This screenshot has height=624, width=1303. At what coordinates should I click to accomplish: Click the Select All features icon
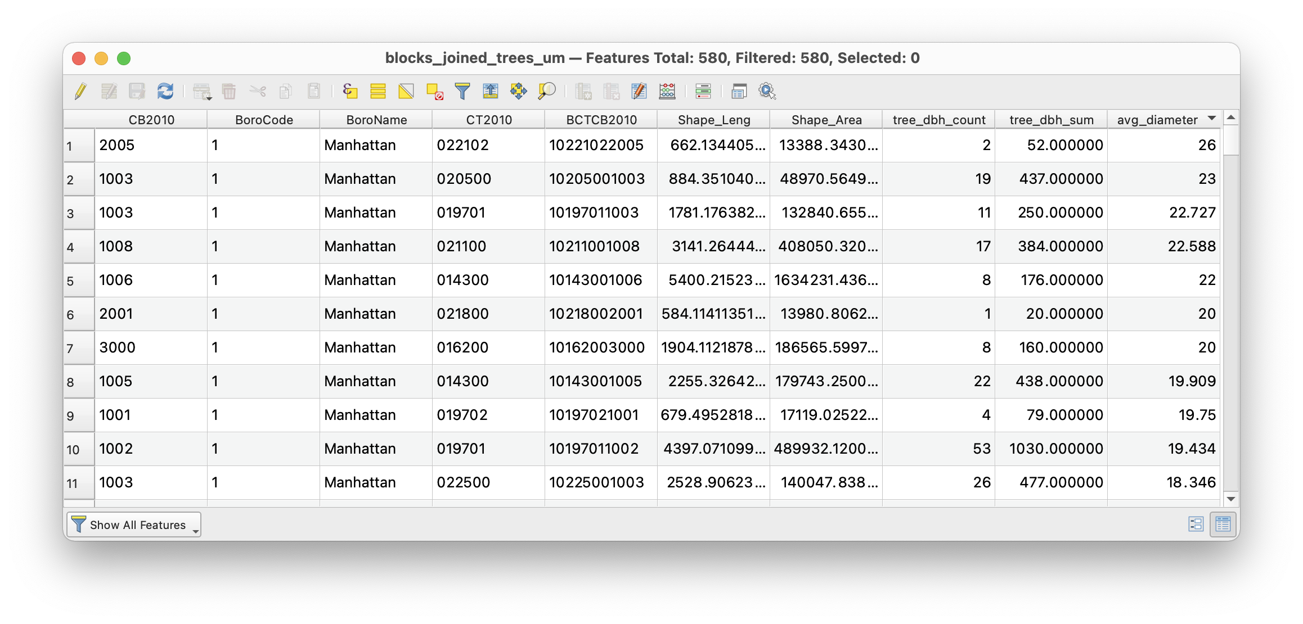[x=378, y=91]
